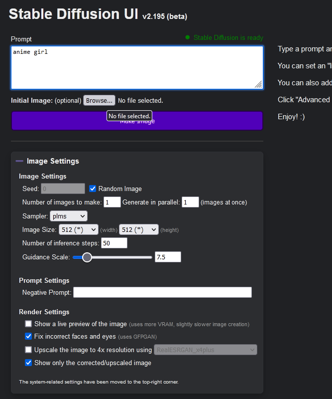Click the 'Prompt Settings' section heading
332x399 pixels.
44,280
